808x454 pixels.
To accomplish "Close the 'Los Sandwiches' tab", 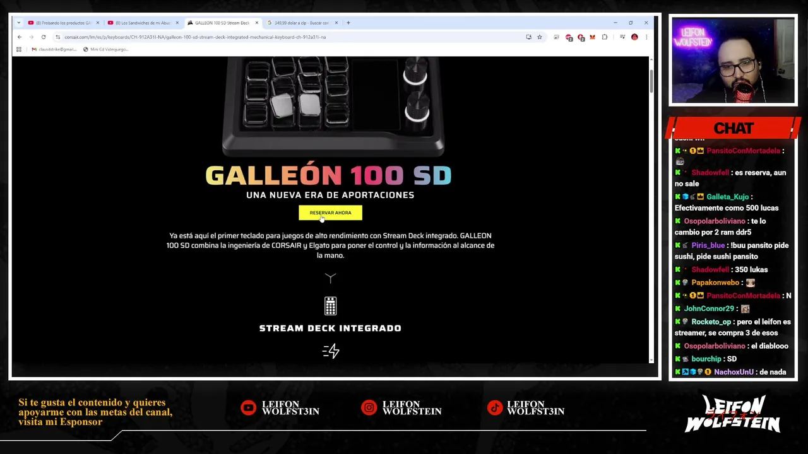I will click(177, 23).
